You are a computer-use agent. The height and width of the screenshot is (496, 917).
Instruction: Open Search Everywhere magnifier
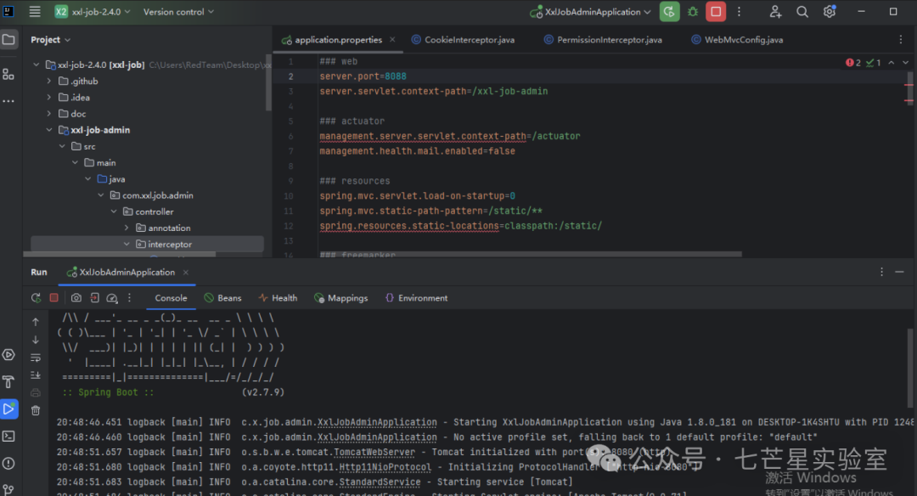(x=802, y=12)
